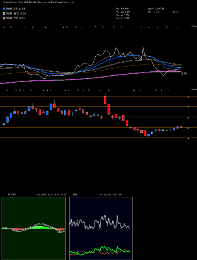Open the dark blue ADX indicator chart panel
197x260 pixels.
(101, 228)
